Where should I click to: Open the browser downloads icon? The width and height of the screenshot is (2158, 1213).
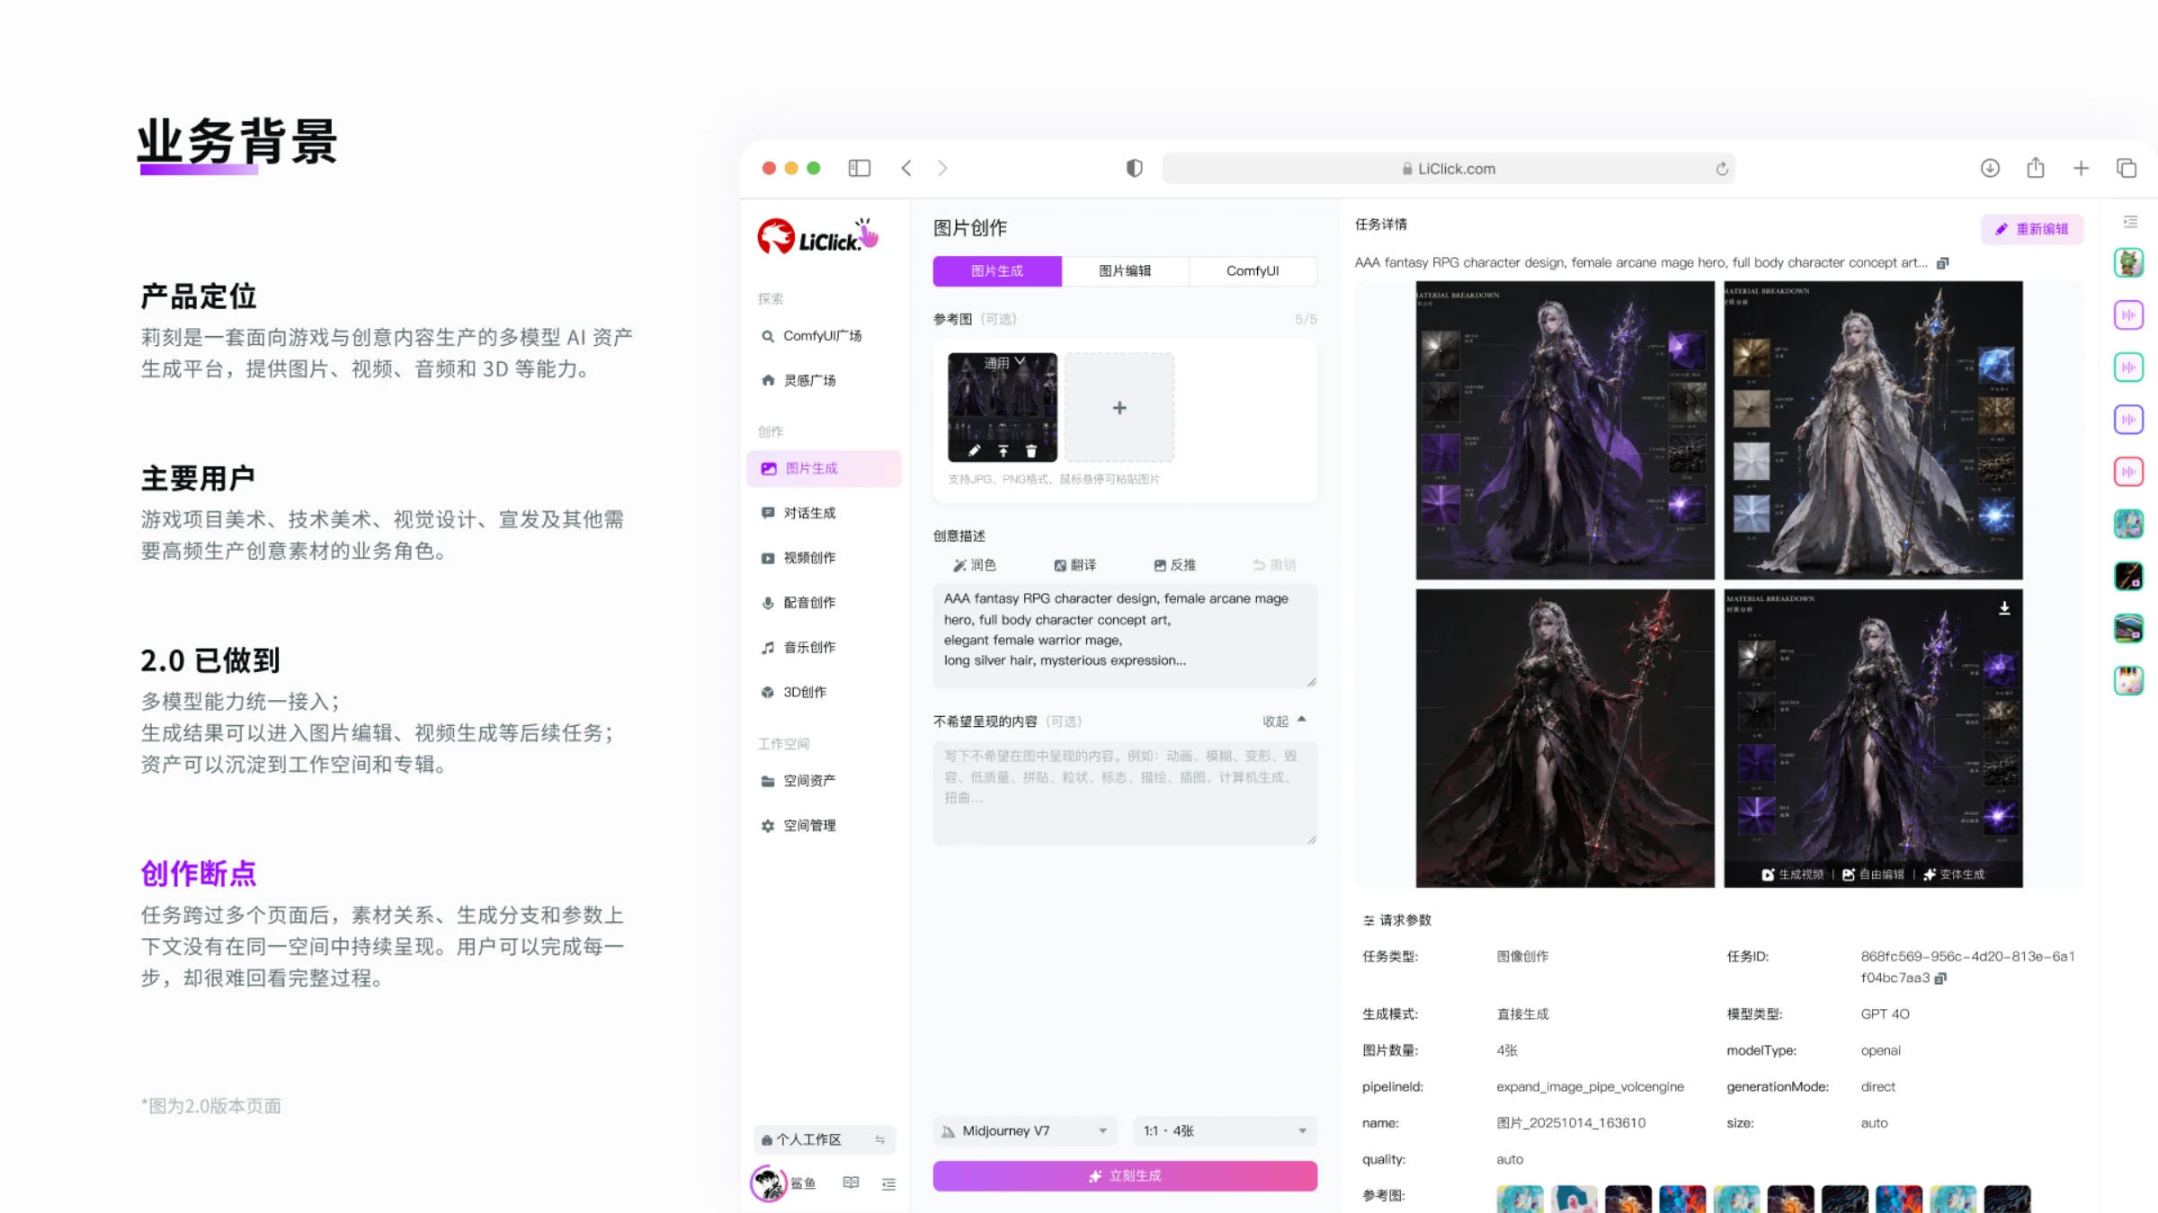[1989, 168]
